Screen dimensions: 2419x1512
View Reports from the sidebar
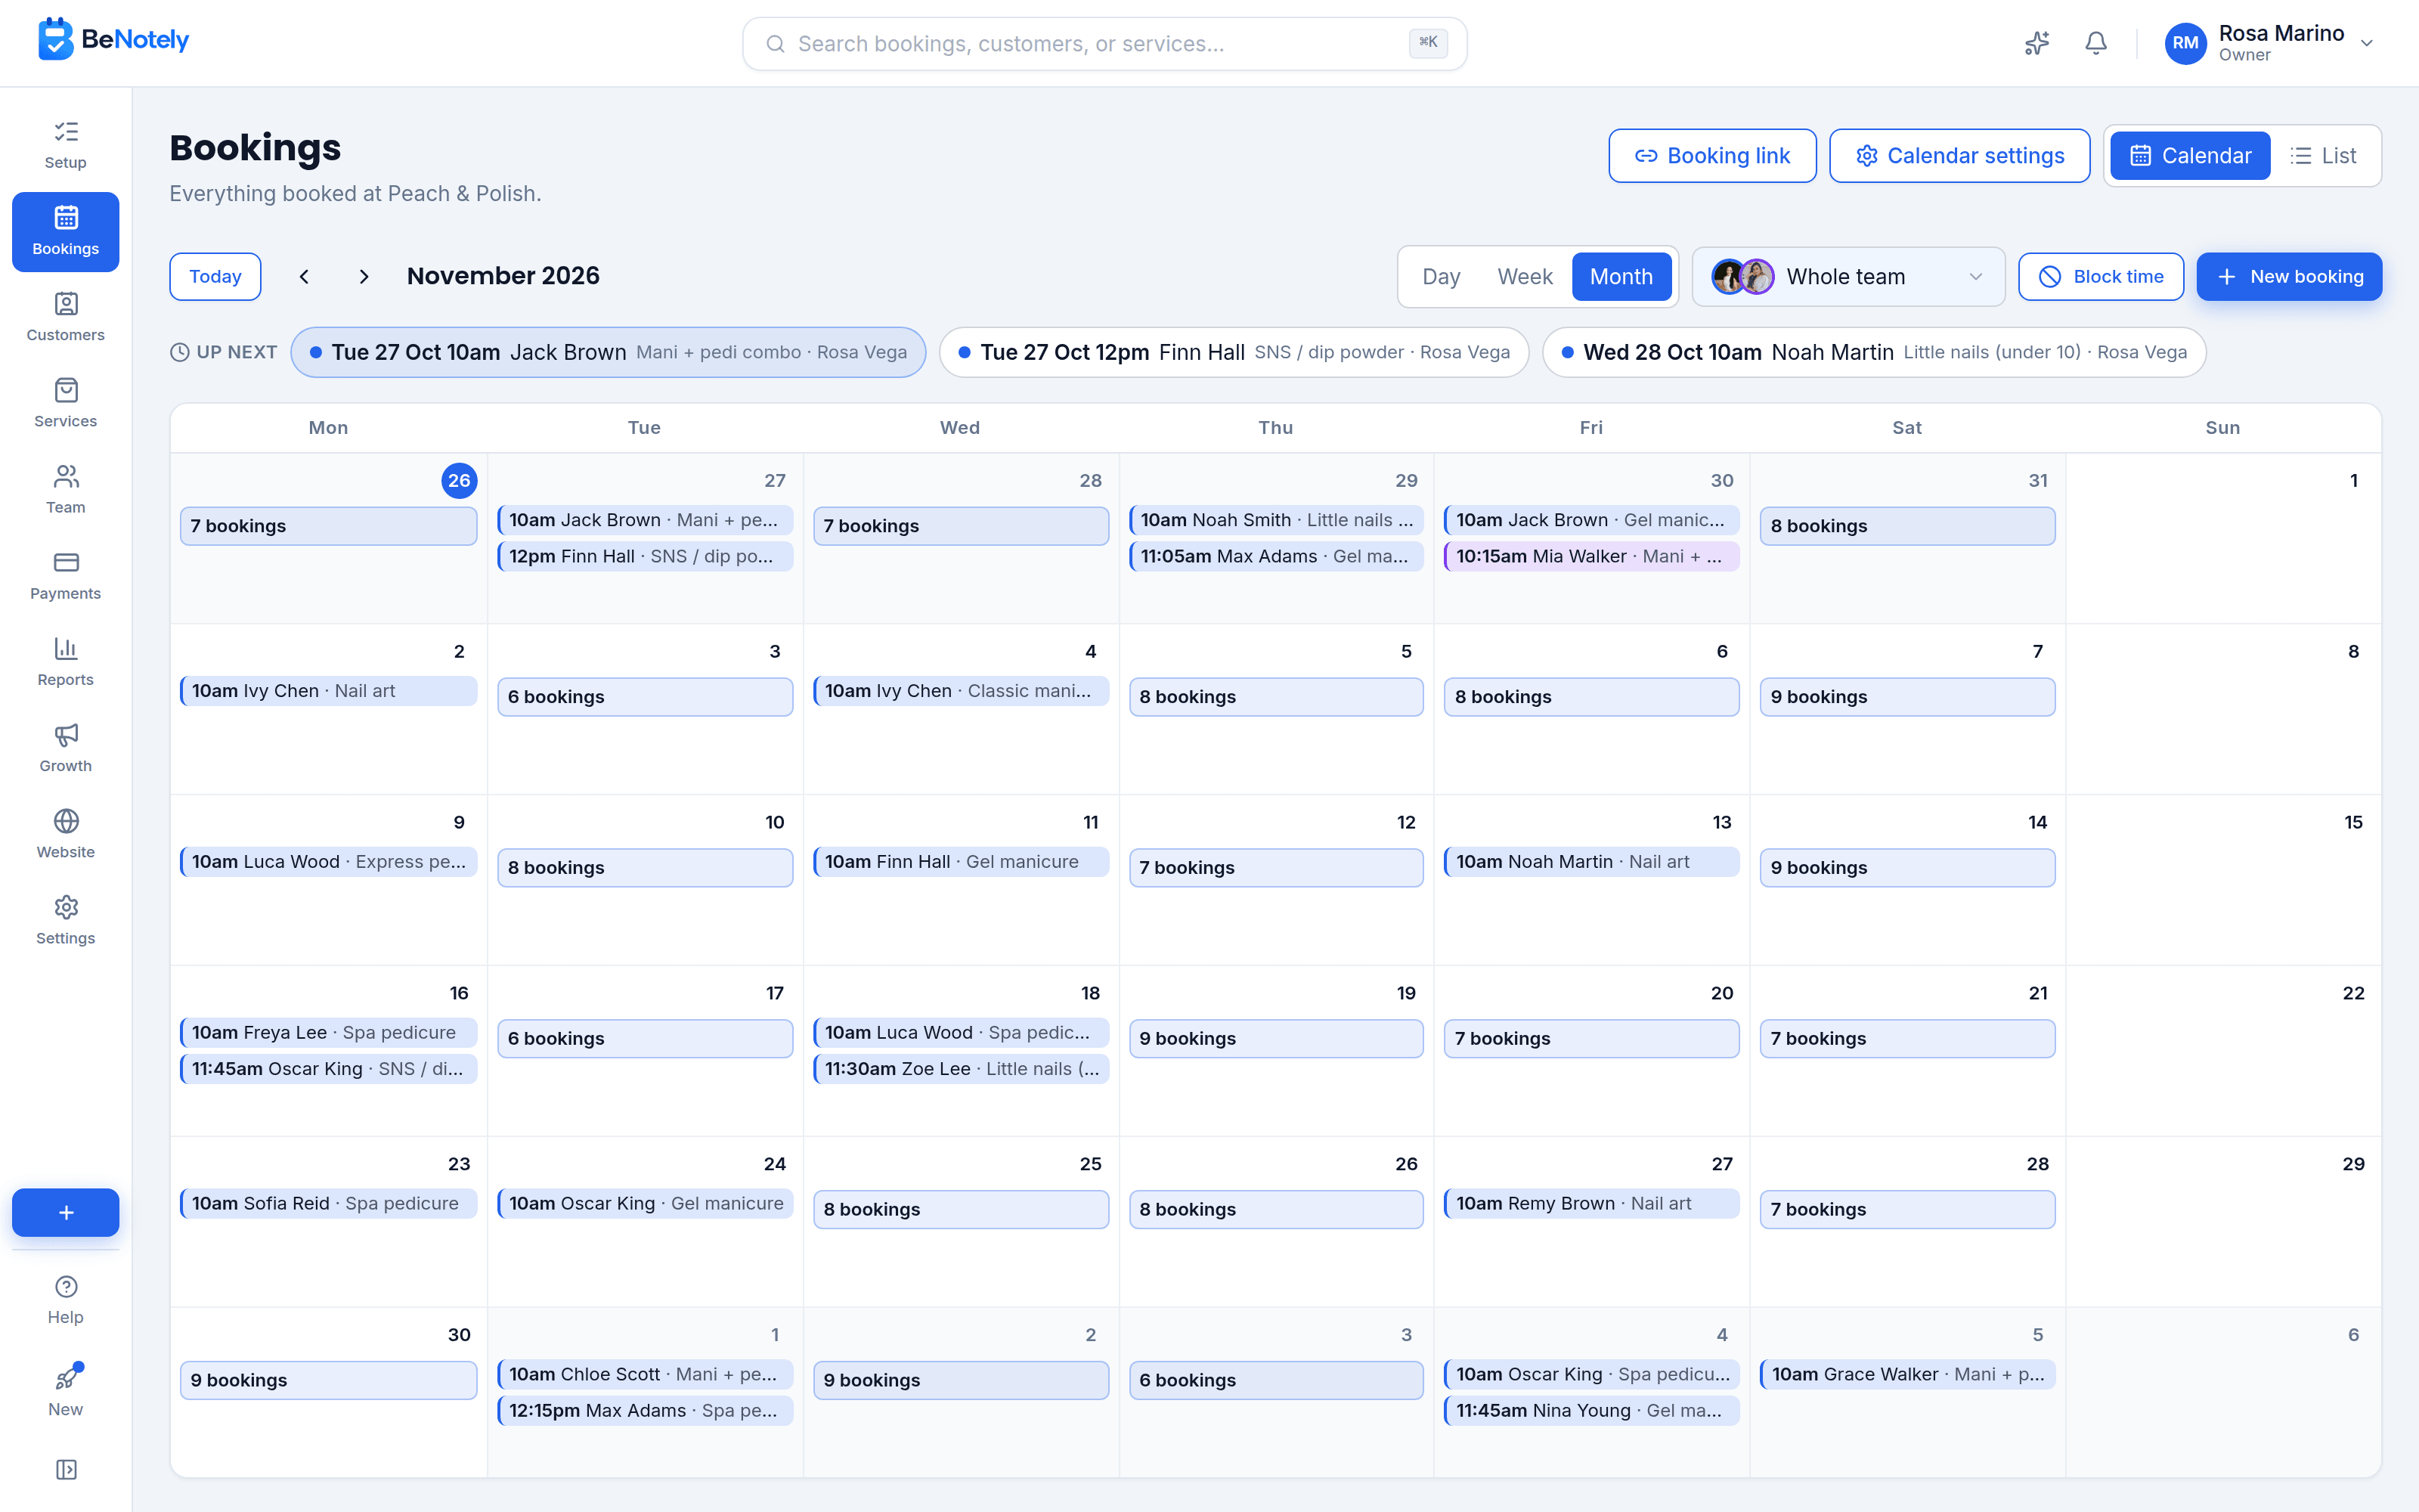(x=66, y=661)
